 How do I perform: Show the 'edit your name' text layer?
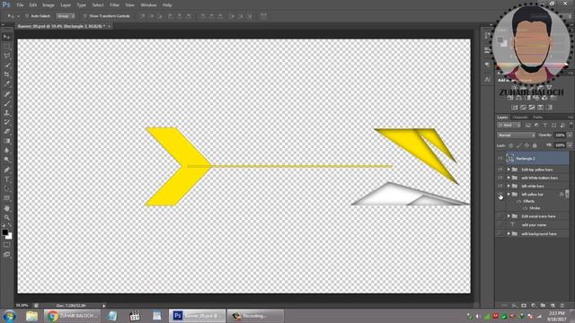click(x=500, y=225)
